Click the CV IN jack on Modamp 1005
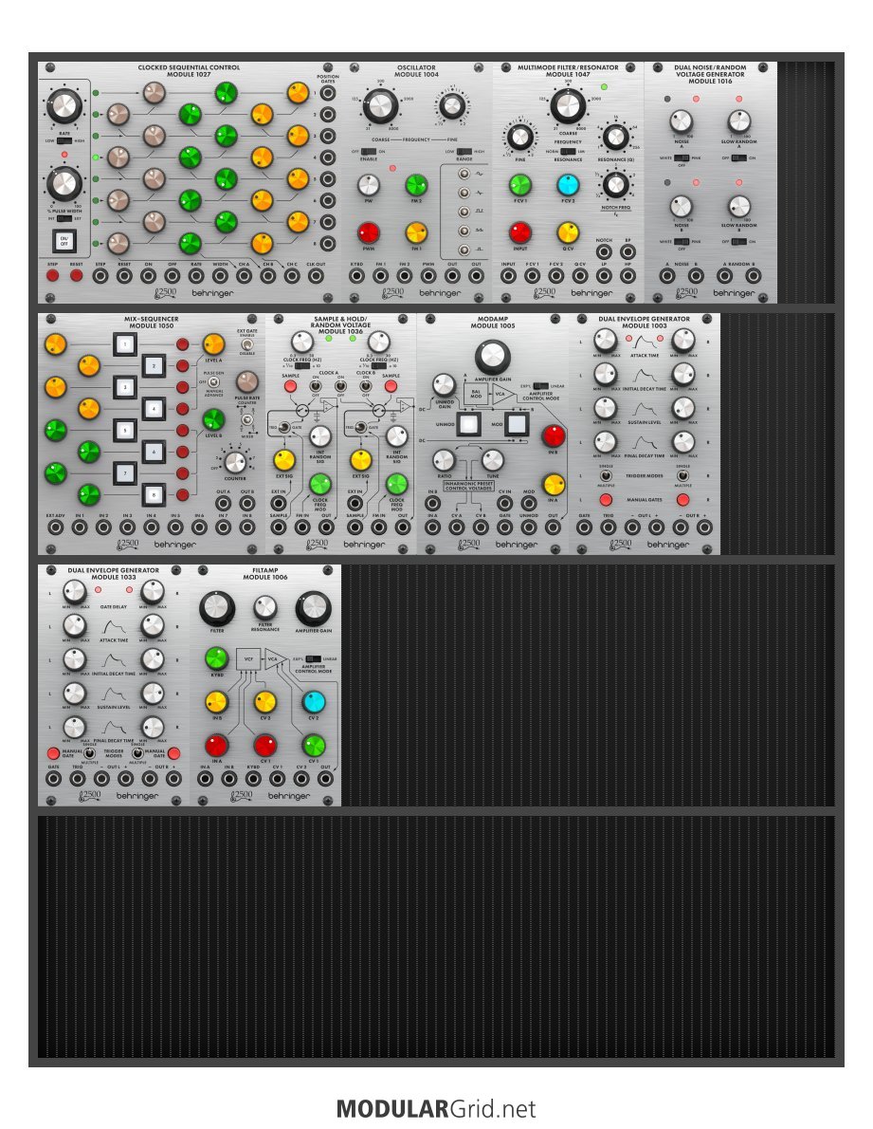The image size is (873, 1129). click(x=505, y=503)
